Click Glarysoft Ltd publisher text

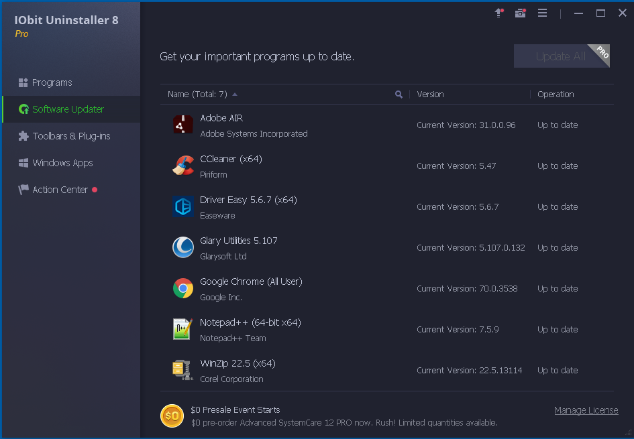223,256
